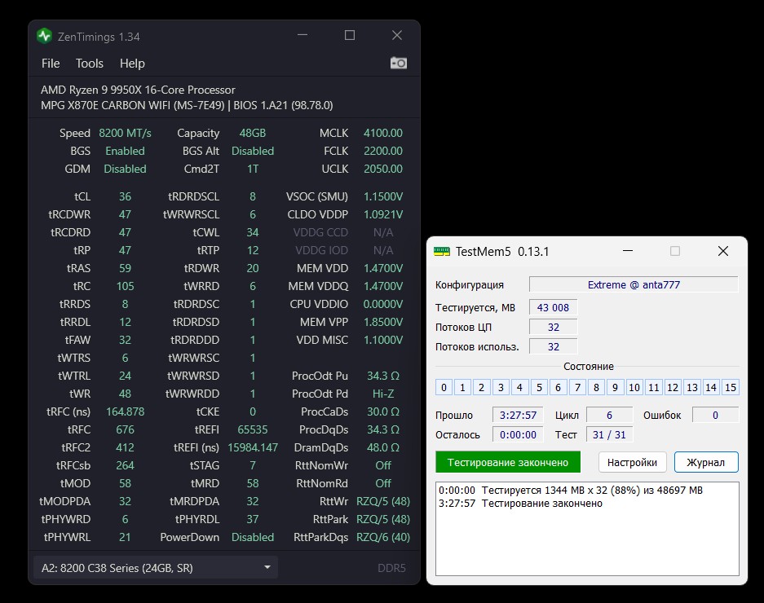Select thread state box 15
Image resolution: width=764 pixels, height=603 pixels.
click(731, 388)
